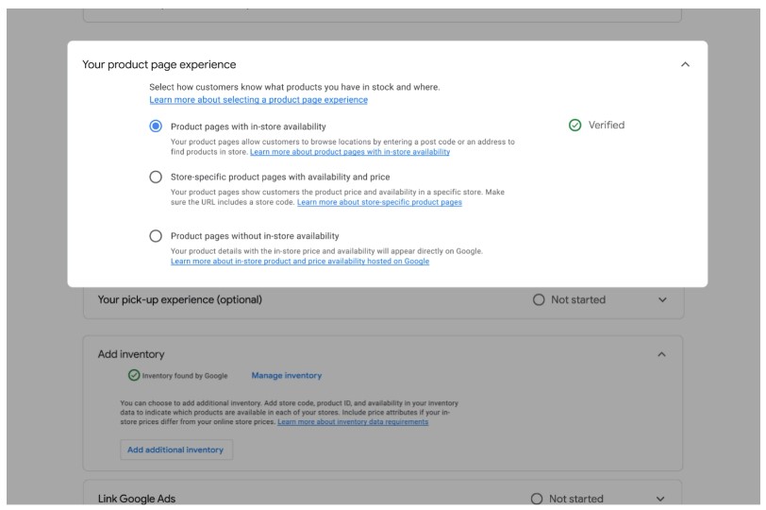Open Learn more about inventory data requirements
Viewport: 766px width, 510px height.
pyautogui.click(x=352, y=422)
